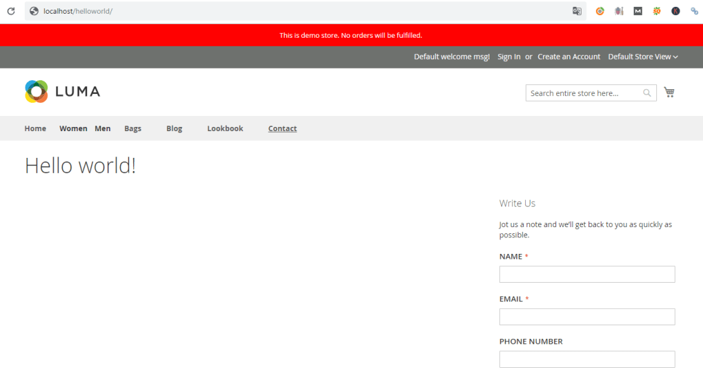This screenshot has width=703, height=374.
Task: Open the Blog page
Action: [x=174, y=128]
